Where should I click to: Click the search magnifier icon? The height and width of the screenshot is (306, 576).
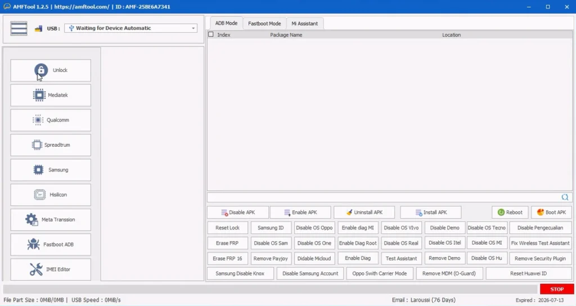pos(565,197)
